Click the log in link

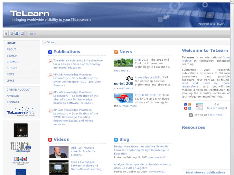[x=32, y=34]
